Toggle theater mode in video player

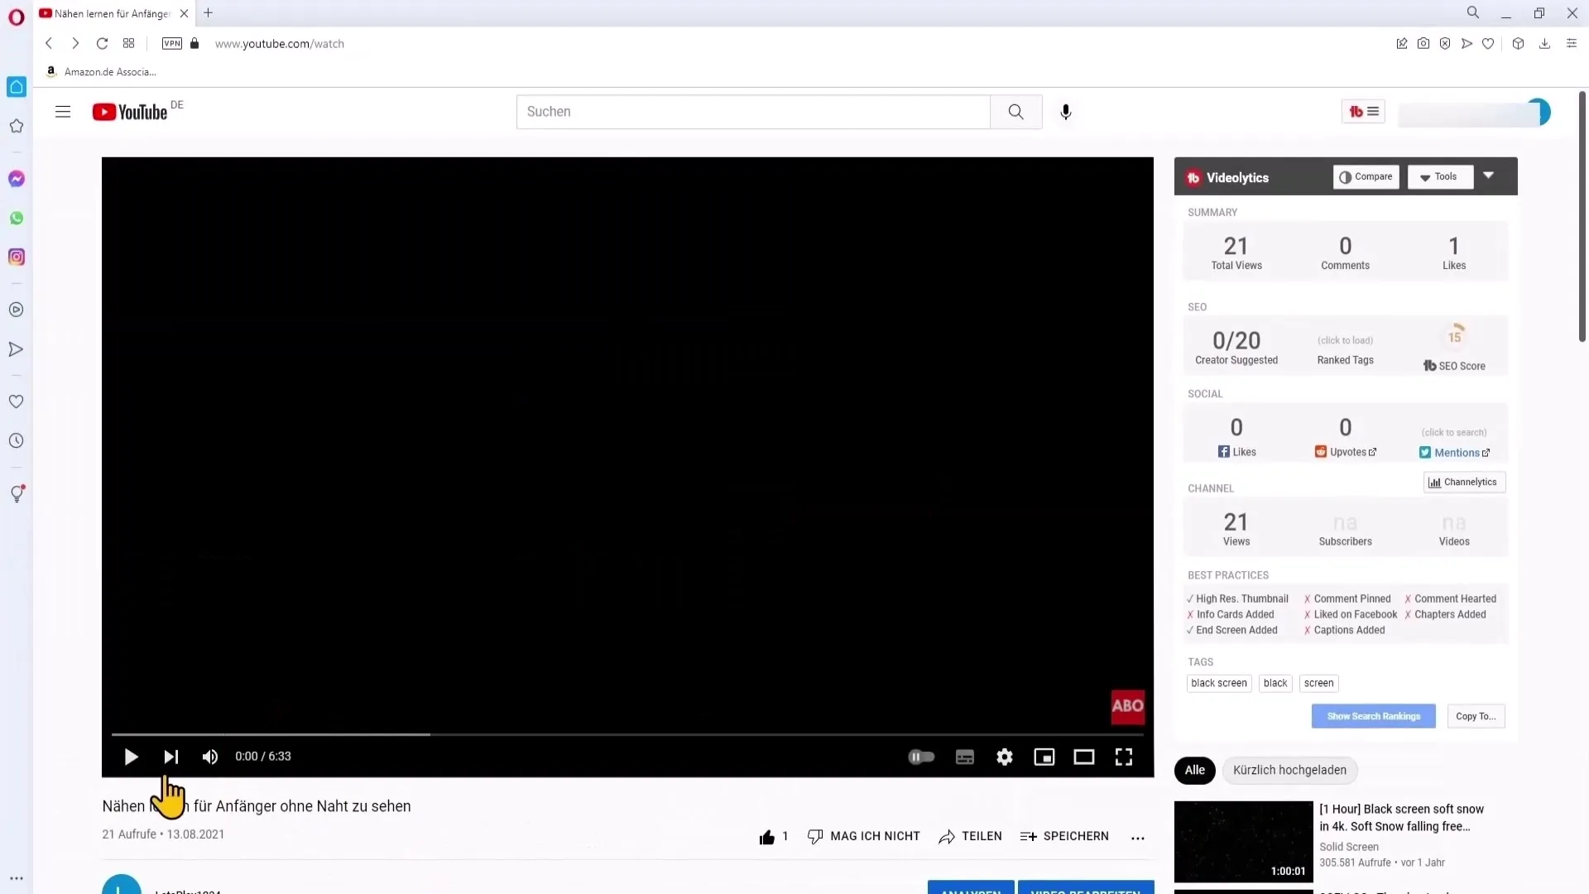[x=1083, y=756]
